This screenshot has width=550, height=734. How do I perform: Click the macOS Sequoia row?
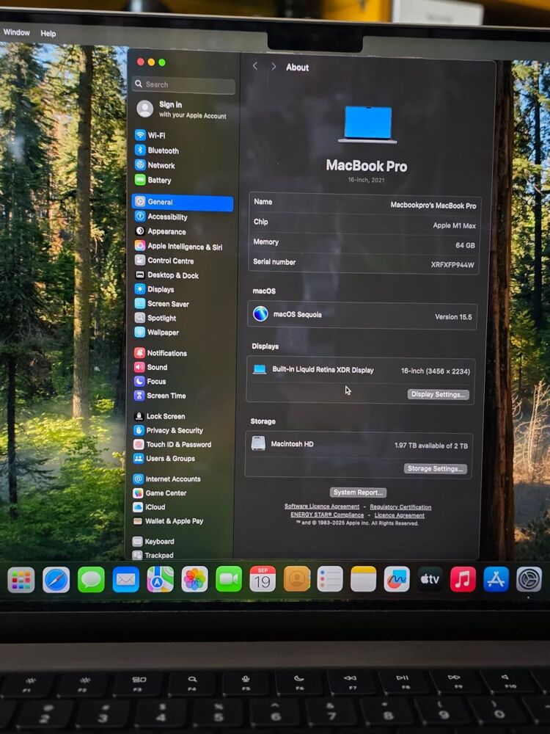[x=362, y=316]
